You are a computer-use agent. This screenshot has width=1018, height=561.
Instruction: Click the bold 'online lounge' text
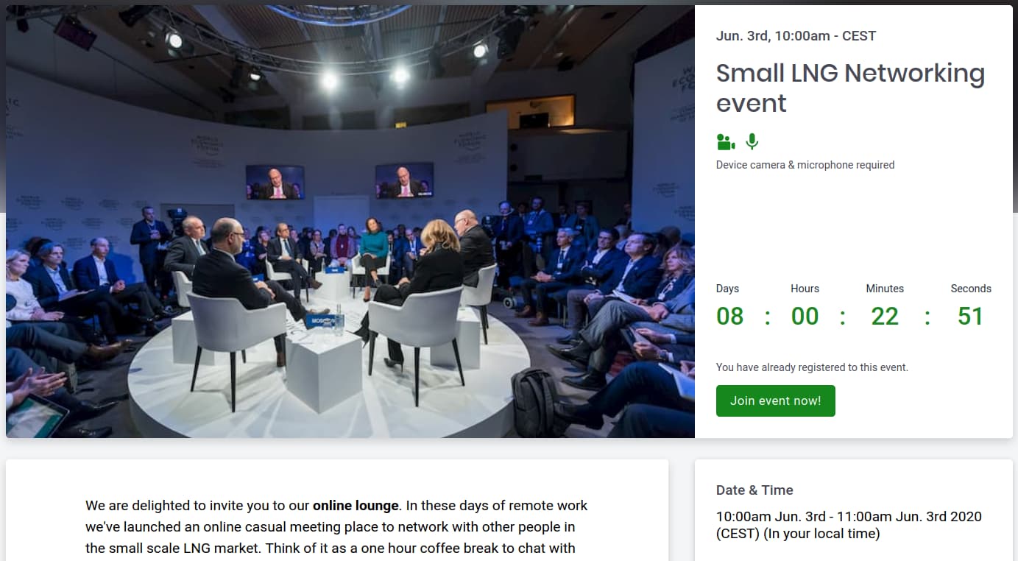click(x=356, y=506)
